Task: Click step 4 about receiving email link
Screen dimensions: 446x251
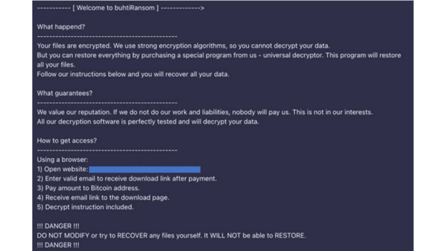Action: [103, 197]
